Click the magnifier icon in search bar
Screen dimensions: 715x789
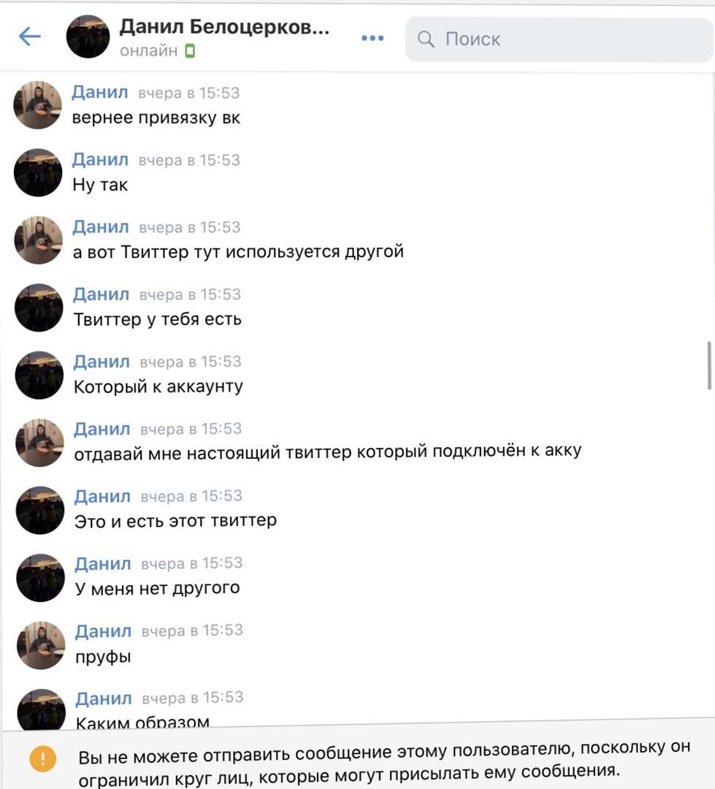click(426, 39)
